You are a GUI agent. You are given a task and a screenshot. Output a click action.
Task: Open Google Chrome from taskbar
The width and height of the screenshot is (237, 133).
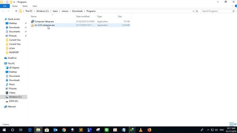coord(64,130)
